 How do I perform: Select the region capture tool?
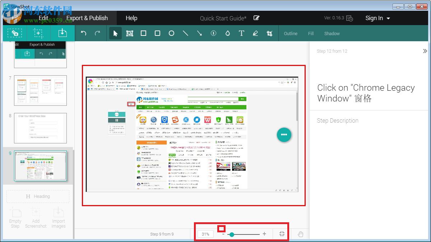[x=38, y=33]
